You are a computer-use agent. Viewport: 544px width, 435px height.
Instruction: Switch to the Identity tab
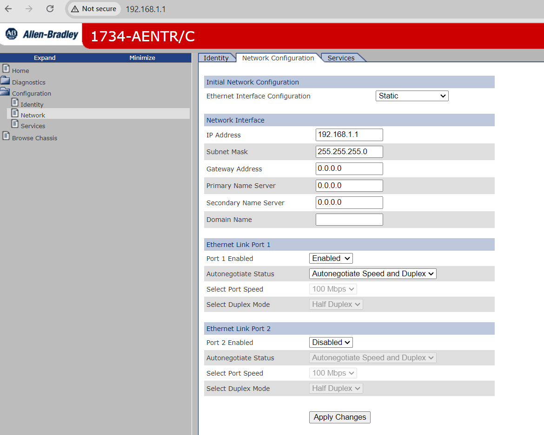coord(216,58)
